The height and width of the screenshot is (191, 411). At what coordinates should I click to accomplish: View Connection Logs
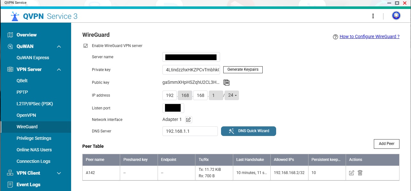click(x=33, y=162)
